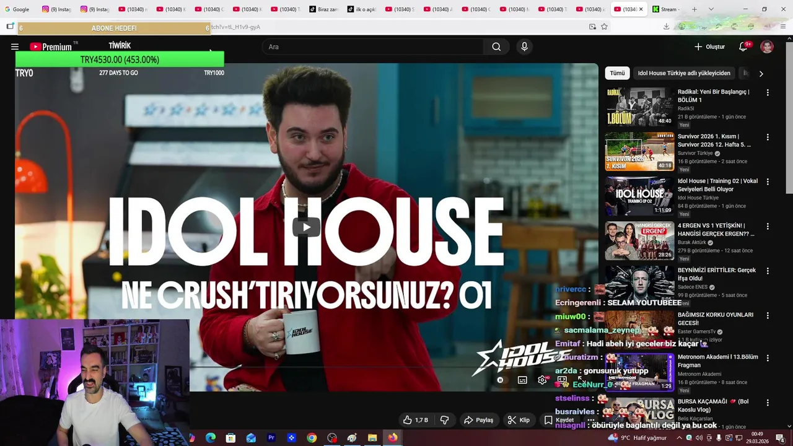Toggle subtitles in the video player
The width and height of the screenshot is (793, 446).
pos(522,380)
